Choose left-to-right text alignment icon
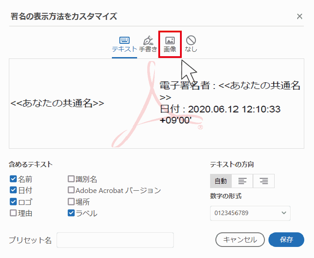314x258 pixels. (242, 181)
